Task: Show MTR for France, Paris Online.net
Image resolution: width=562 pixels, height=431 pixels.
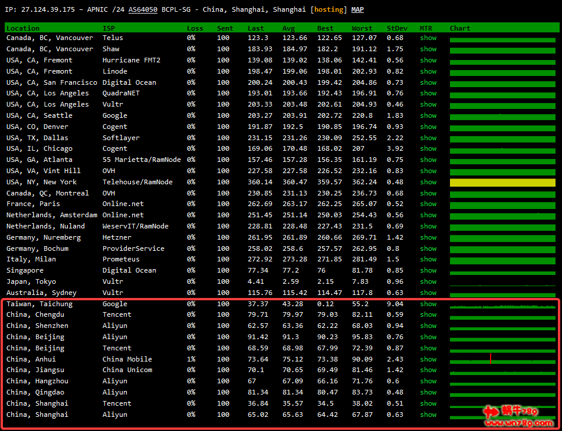Action: pyautogui.click(x=428, y=204)
